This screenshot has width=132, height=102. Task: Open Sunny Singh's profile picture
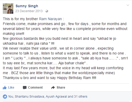8,9
